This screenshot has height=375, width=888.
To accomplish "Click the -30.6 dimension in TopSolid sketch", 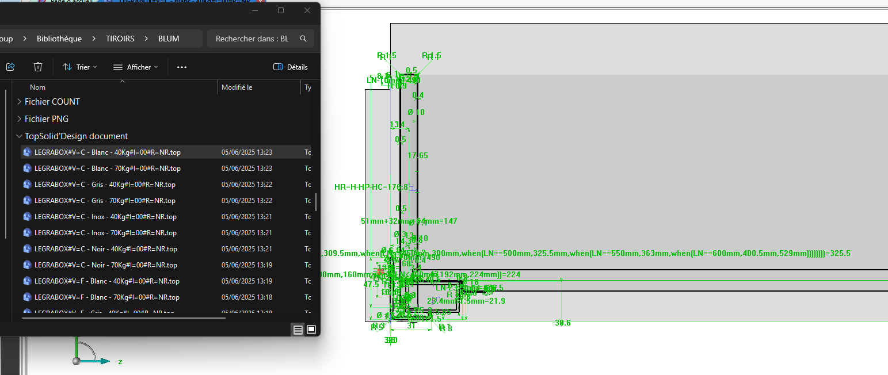I will pyautogui.click(x=562, y=323).
